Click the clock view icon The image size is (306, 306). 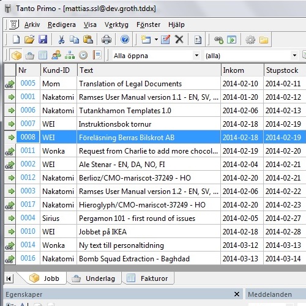[x=83, y=55]
